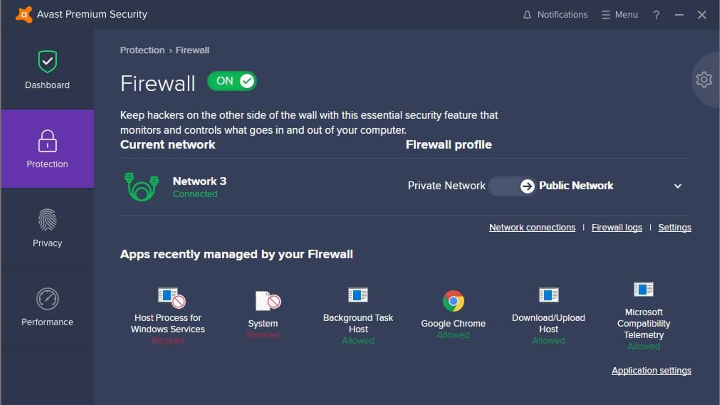Expand the firewall profile dropdown chevron
Viewport: 720px width, 405px height.
[679, 186]
